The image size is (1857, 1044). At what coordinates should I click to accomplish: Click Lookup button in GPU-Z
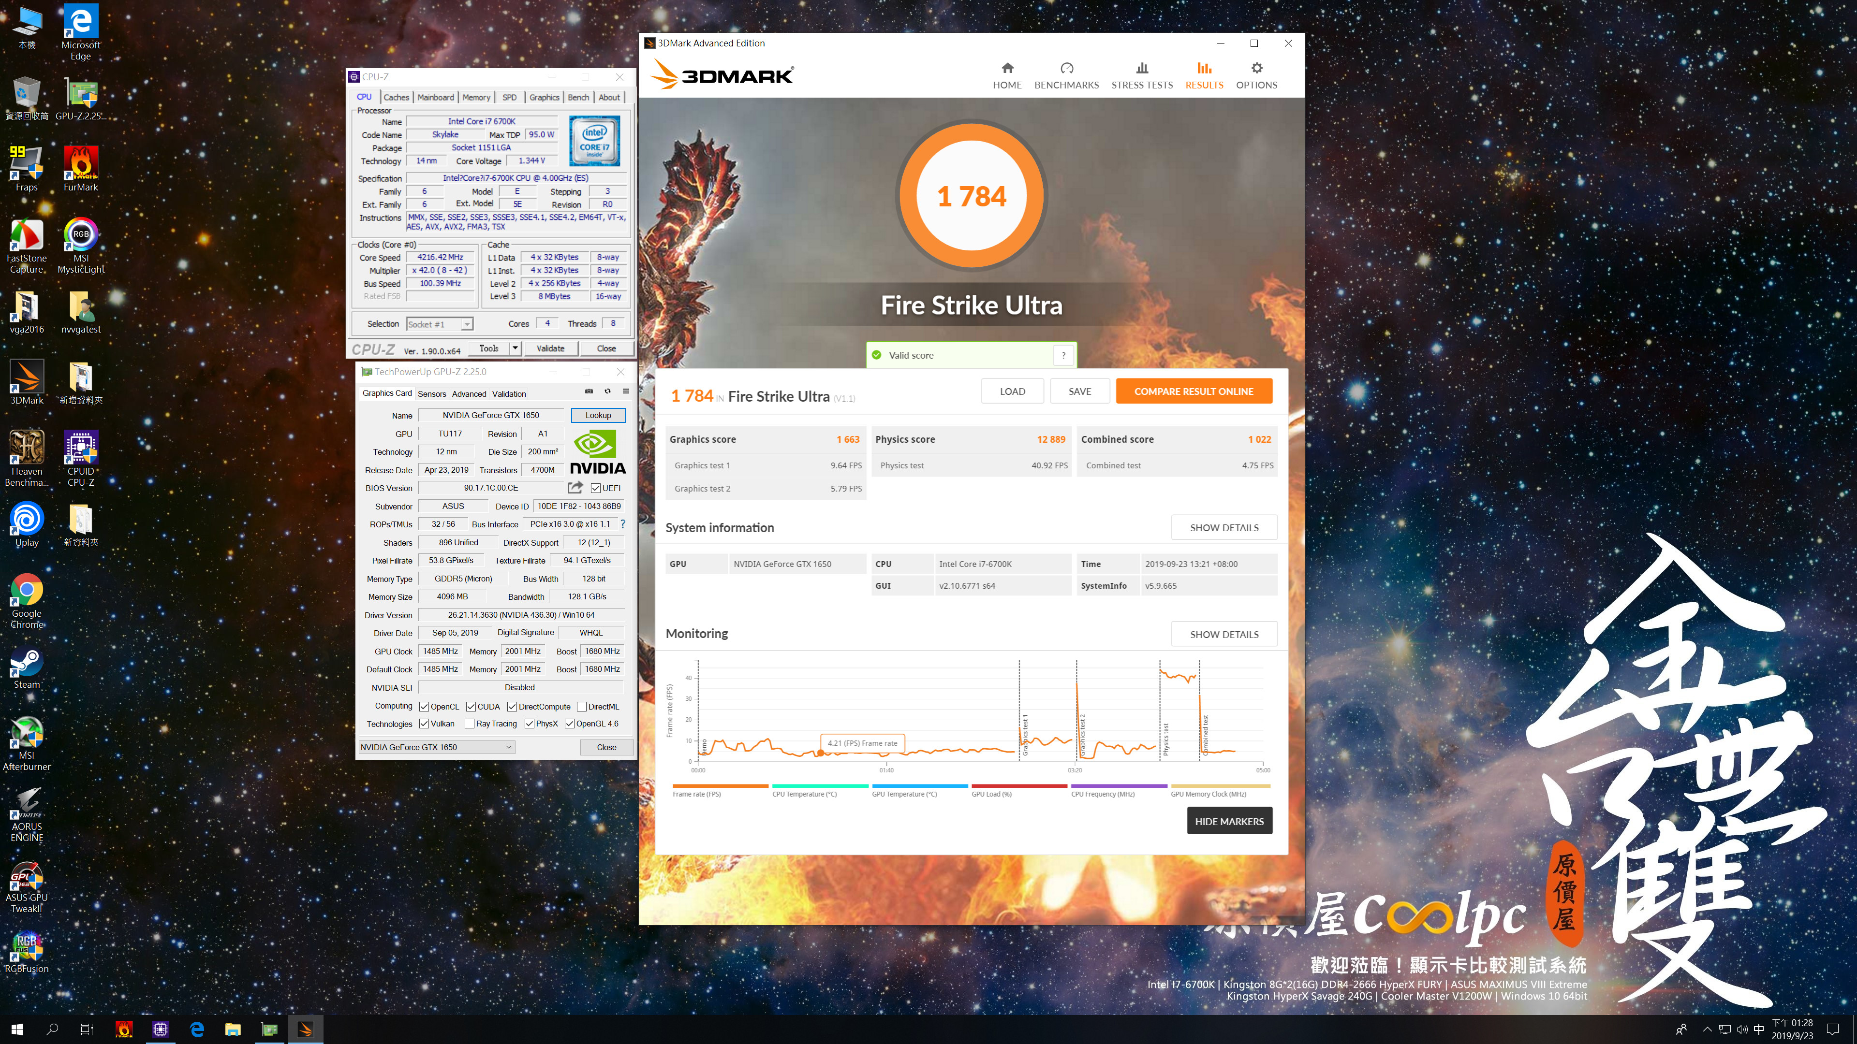click(x=598, y=415)
